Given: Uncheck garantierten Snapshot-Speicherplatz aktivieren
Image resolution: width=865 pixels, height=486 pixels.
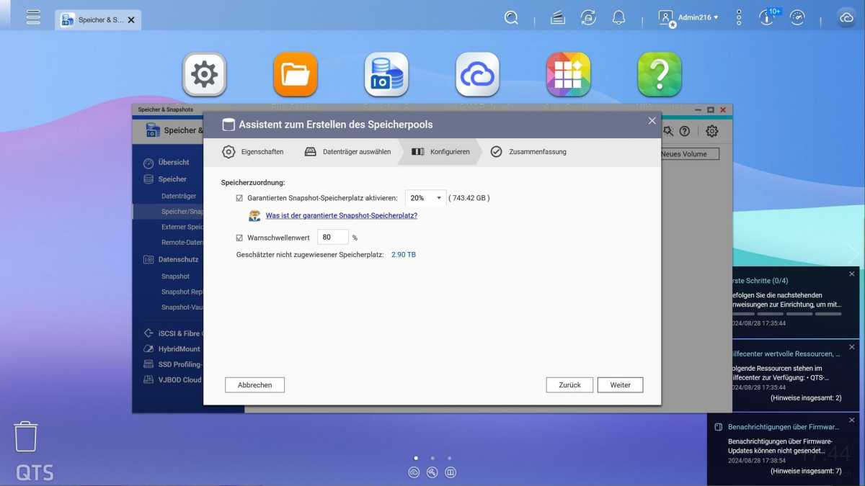Looking at the screenshot, I should pos(239,197).
